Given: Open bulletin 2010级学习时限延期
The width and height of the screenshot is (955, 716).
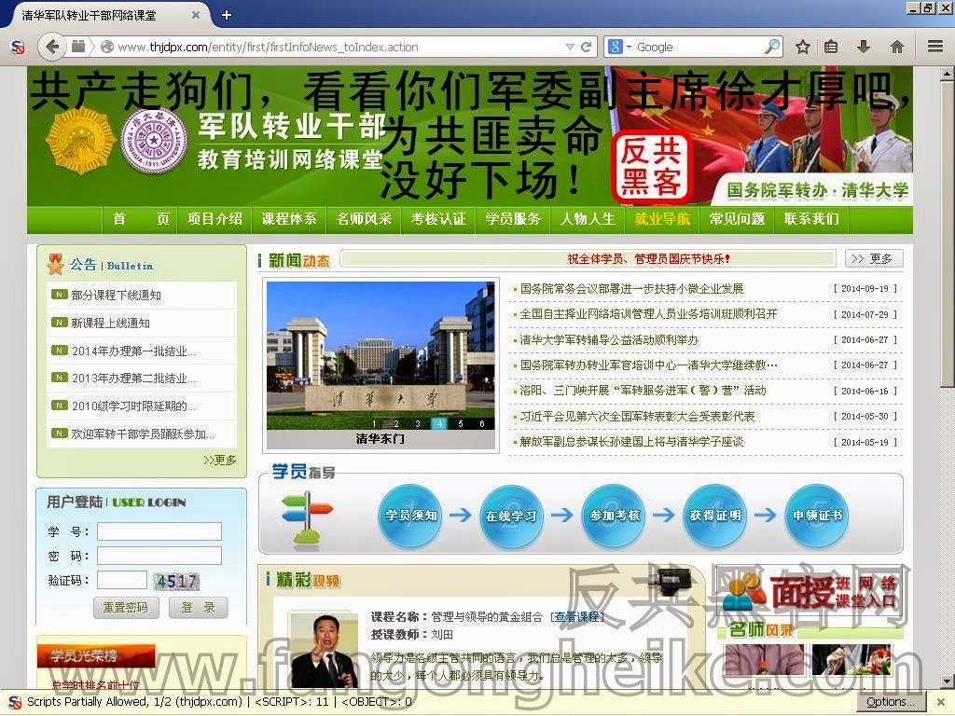Looking at the screenshot, I should click(134, 406).
